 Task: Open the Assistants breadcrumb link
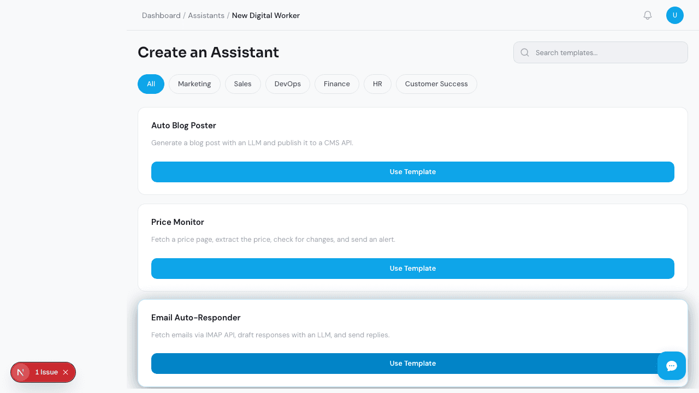(206, 15)
